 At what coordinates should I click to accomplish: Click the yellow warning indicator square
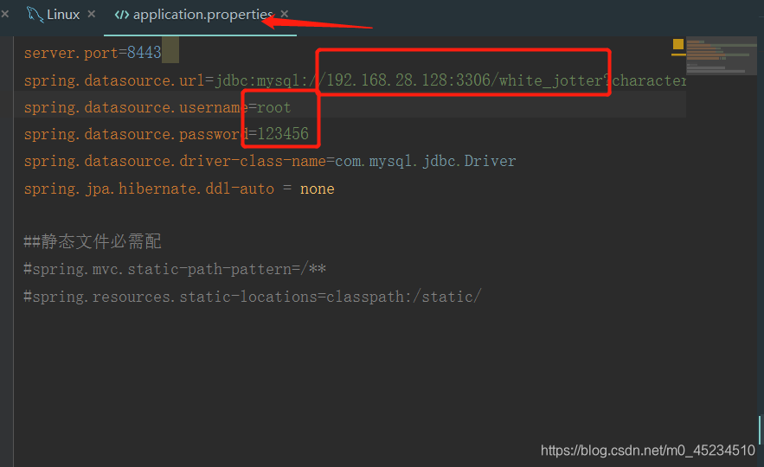(677, 44)
